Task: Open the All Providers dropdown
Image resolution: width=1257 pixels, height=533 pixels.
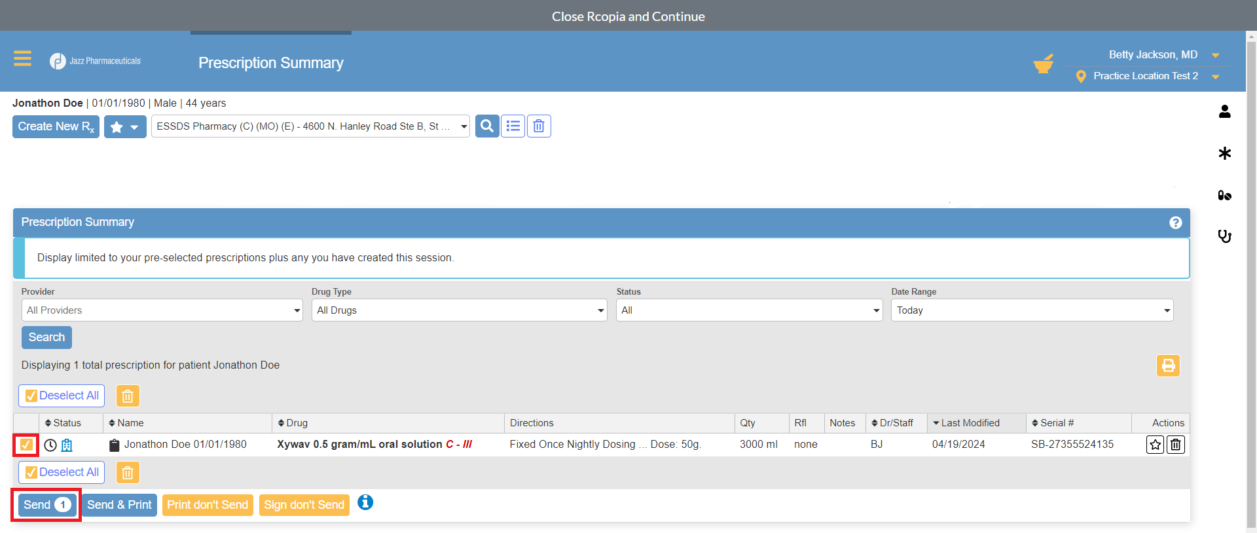Action: tap(162, 310)
